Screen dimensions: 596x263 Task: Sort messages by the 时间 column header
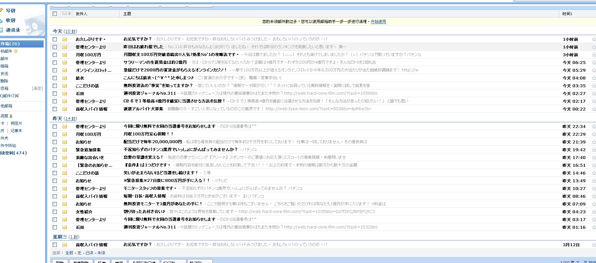567,14
